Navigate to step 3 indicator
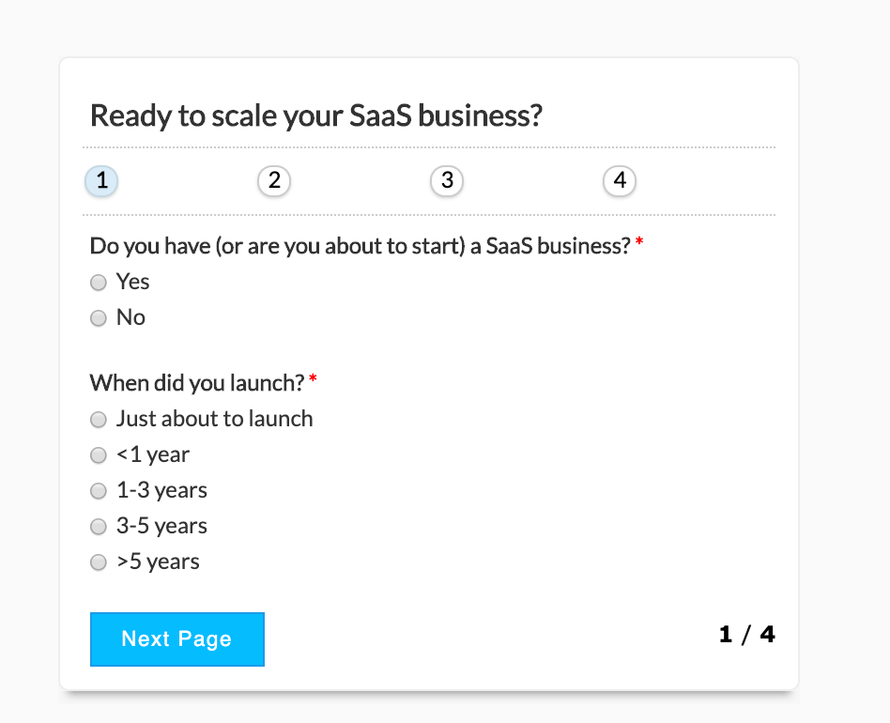Image resolution: width=890 pixels, height=723 pixels. (x=447, y=181)
